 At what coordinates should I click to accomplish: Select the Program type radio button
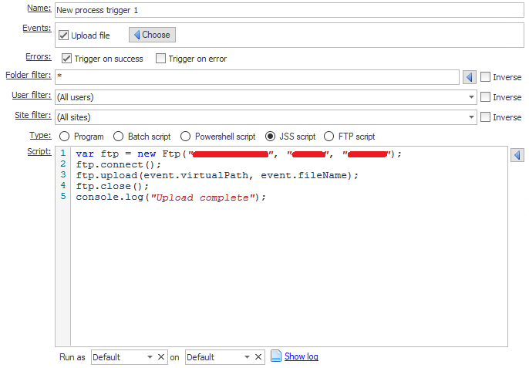(x=64, y=137)
